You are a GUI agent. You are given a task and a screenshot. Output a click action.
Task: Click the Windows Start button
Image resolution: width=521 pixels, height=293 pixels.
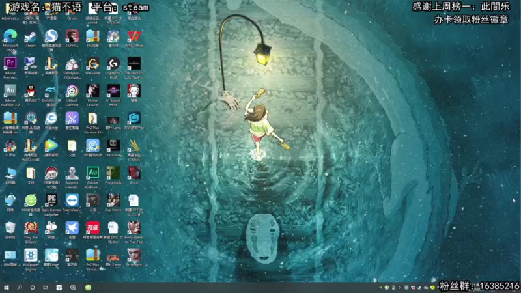click(7, 288)
